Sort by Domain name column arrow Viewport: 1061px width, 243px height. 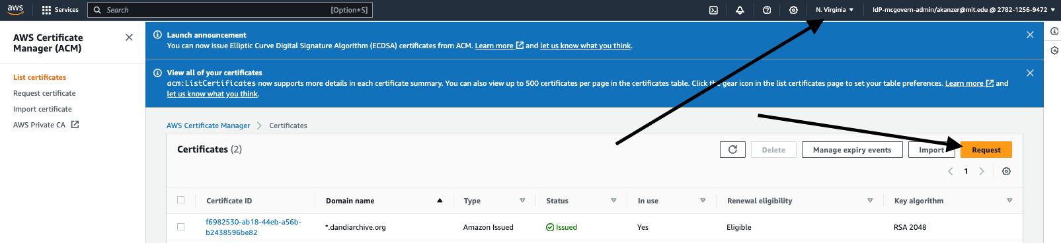pos(440,201)
